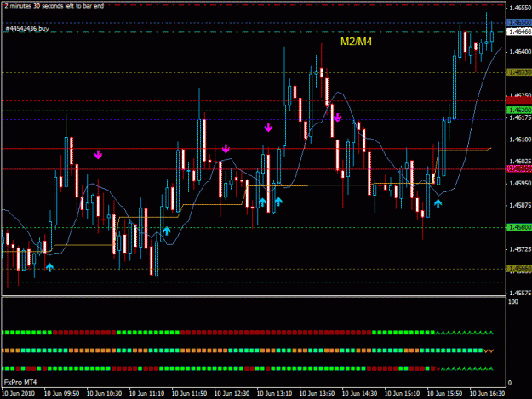Click the yellow 1.46330 price tag
Screen dimensions: 532x399
click(x=519, y=72)
